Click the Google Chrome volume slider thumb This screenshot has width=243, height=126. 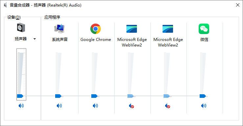pyautogui.click(x=94, y=96)
